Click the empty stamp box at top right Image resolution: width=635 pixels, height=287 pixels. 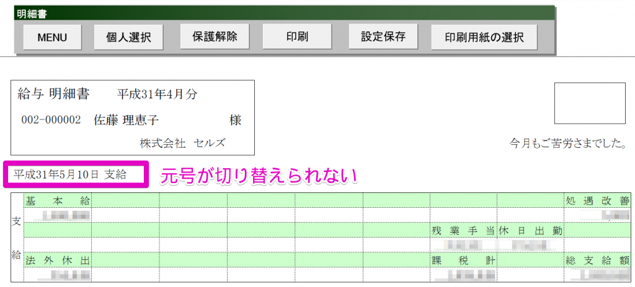pos(590,103)
